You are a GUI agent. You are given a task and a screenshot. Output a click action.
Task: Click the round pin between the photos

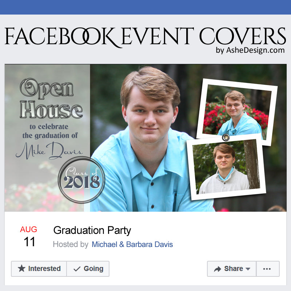[x=226, y=137]
